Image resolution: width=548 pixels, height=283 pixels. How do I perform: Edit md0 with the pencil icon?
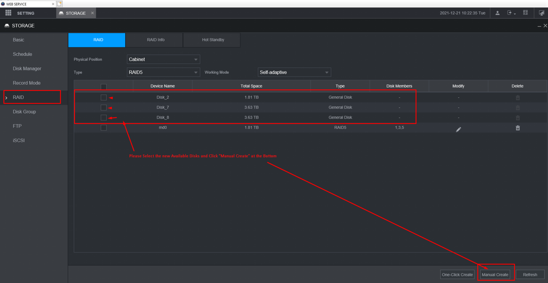(459, 129)
